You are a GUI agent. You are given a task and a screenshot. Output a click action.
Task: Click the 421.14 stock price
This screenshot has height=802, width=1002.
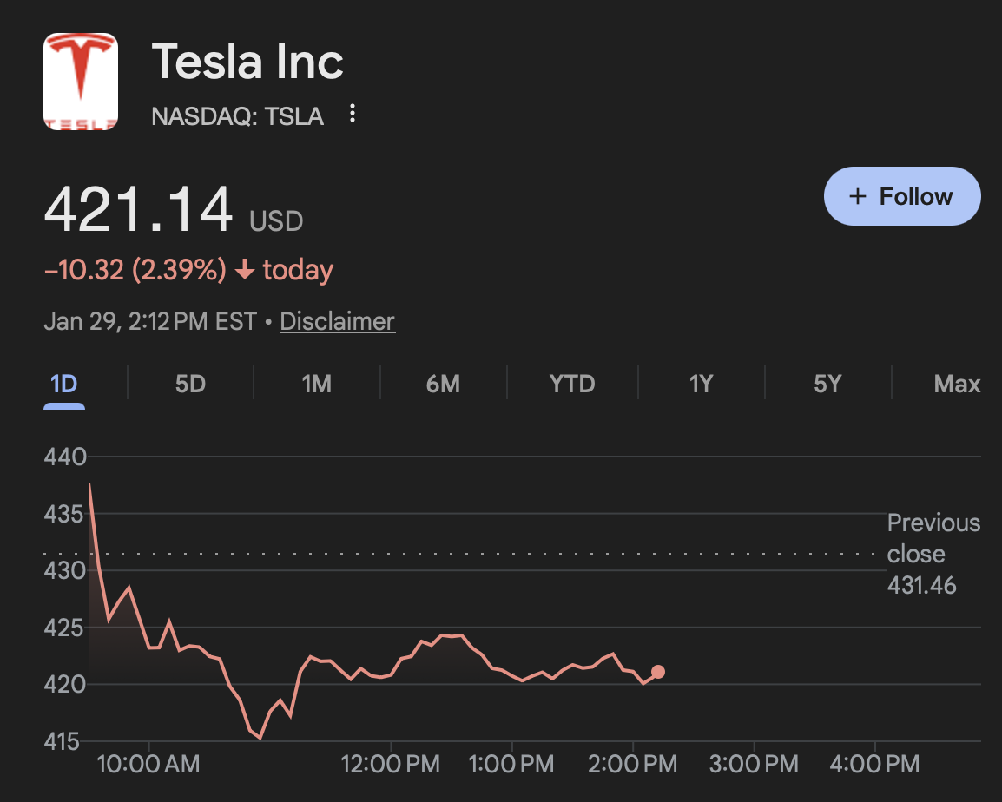tap(139, 210)
